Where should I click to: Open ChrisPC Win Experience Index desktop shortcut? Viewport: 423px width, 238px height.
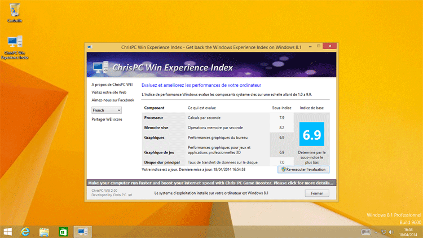click(x=15, y=47)
